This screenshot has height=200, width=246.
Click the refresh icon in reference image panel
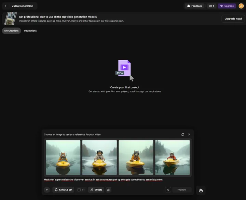click(x=183, y=135)
